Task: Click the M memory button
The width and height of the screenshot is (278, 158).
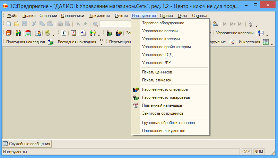Action: pyautogui.click(x=225, y=24)
